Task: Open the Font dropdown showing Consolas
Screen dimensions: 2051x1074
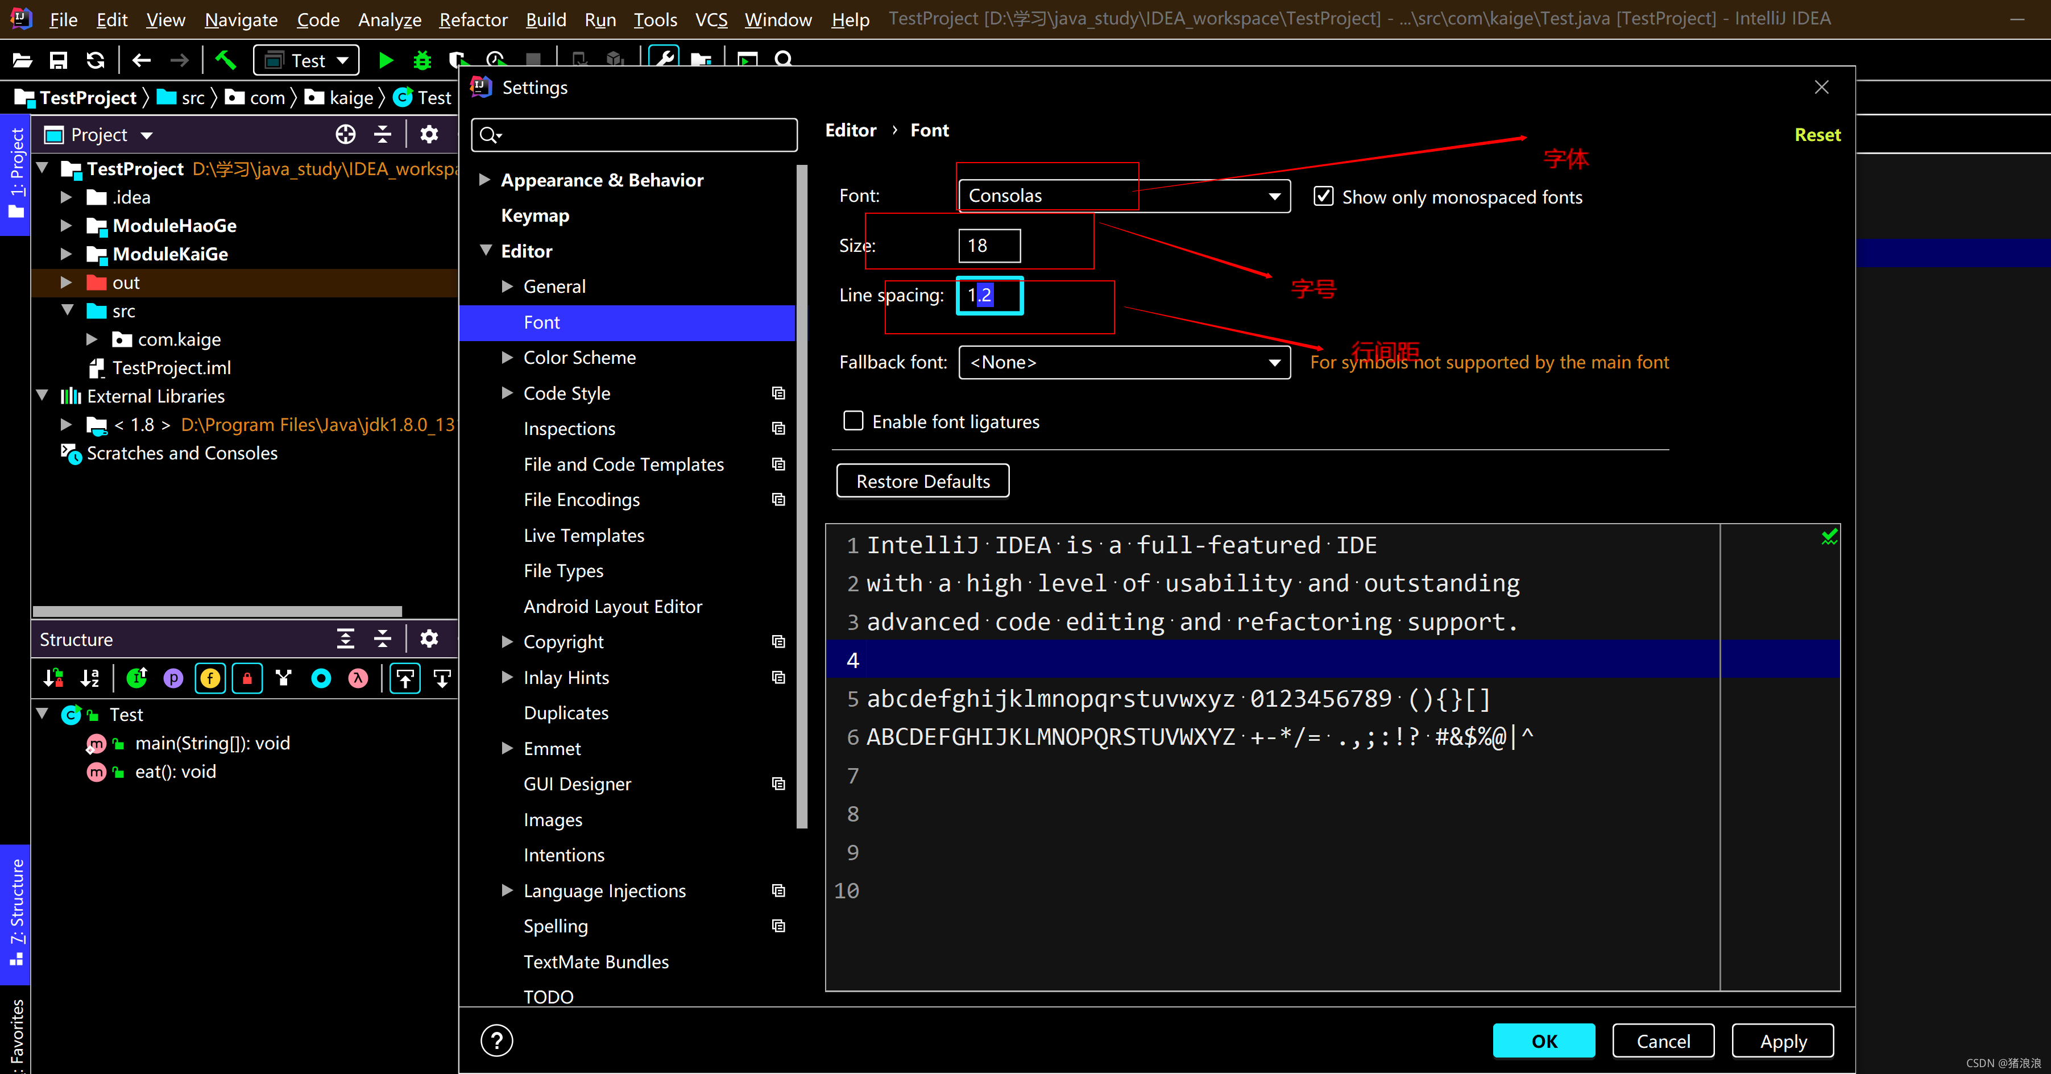Action: pos(1124,196)
